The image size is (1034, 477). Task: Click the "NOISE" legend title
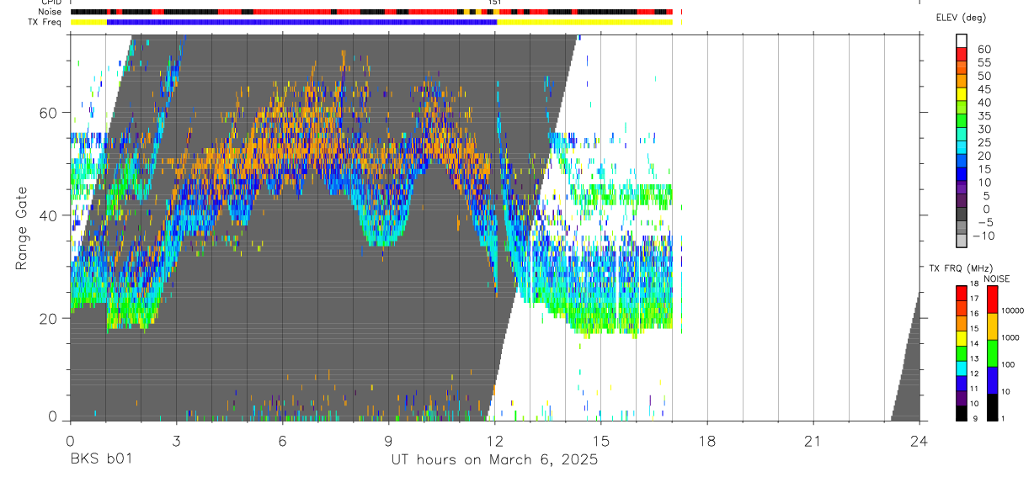click(x=996, y=278)
